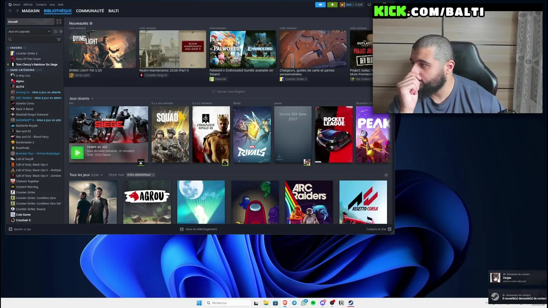Open the Rocket League cover
This screenshot has height=308, width=548.
[x=334, y=135]
